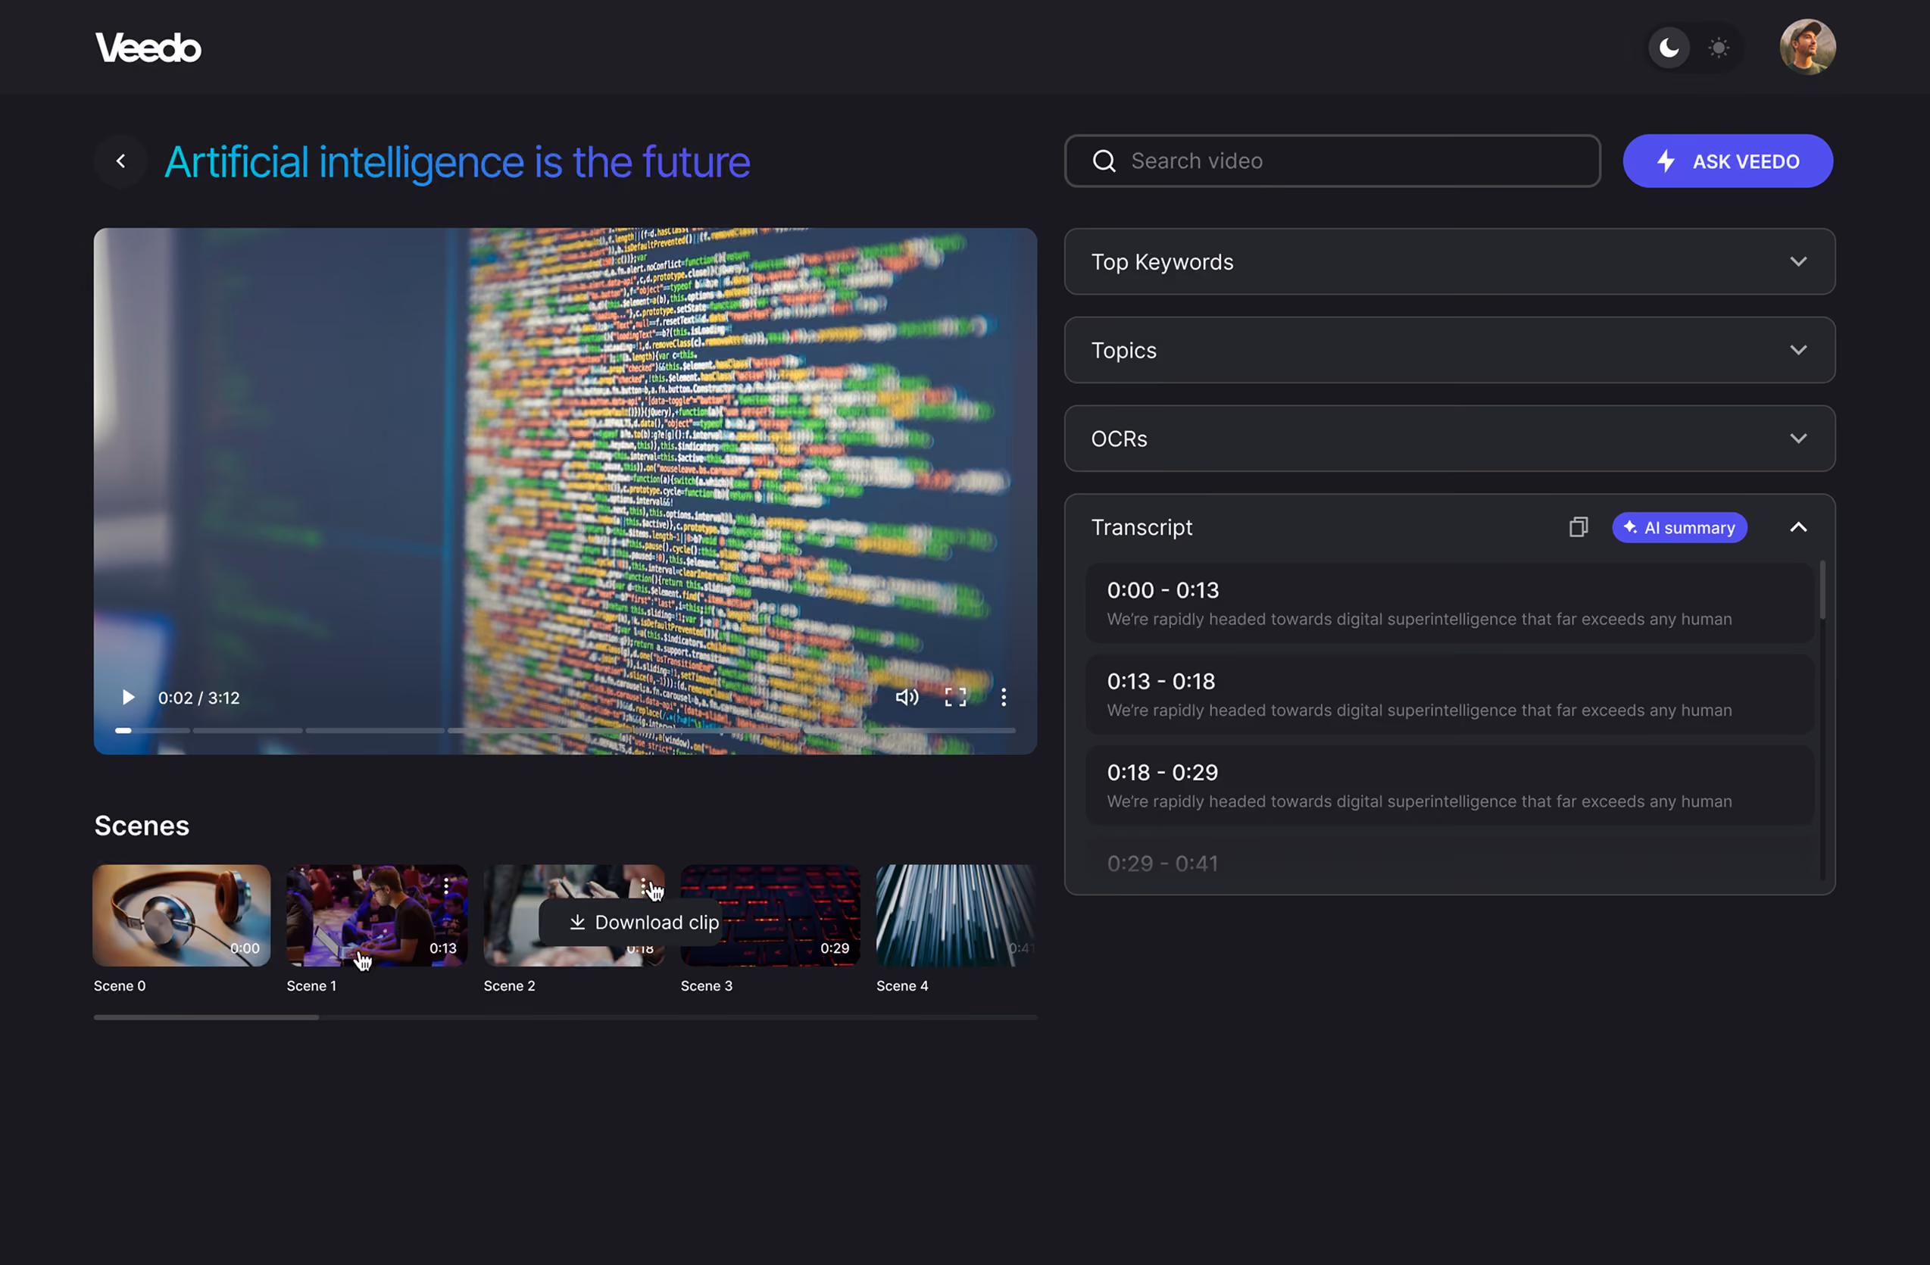The image size is (1930, 1265).
Task: Expand the OCRs section
Action: coord(1449,439)
